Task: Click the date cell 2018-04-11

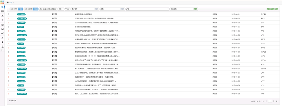Action: [x=236, y=14]
